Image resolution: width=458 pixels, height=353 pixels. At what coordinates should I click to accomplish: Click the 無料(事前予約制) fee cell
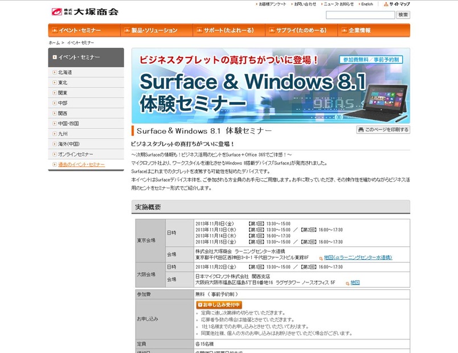click(x=302, y=294)
